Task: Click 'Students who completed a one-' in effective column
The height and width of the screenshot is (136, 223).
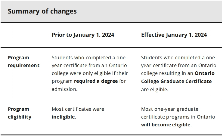Action: (x=179, y=57)
